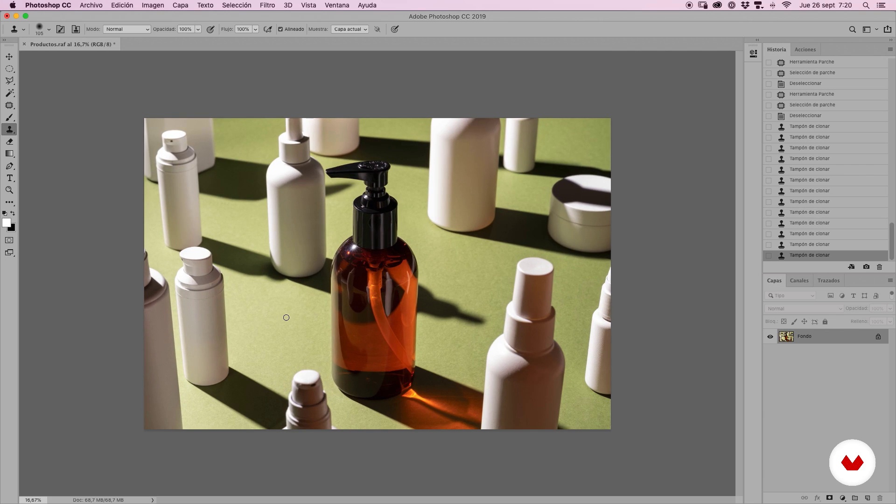Select the Polygonal Lasso tool
Viewport: 896px width, 504px height.
tap(9, 81)
